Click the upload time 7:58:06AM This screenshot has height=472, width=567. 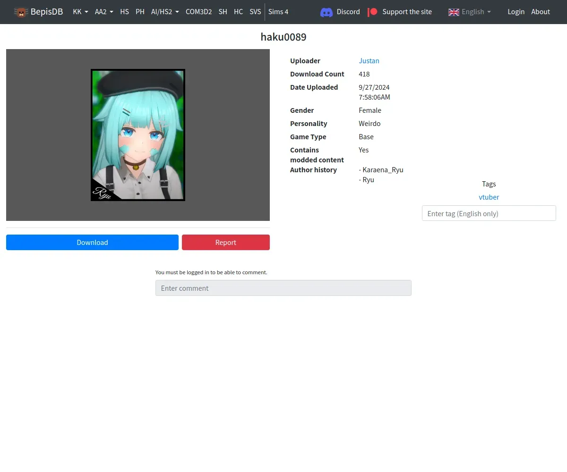(x=374, y=97)
